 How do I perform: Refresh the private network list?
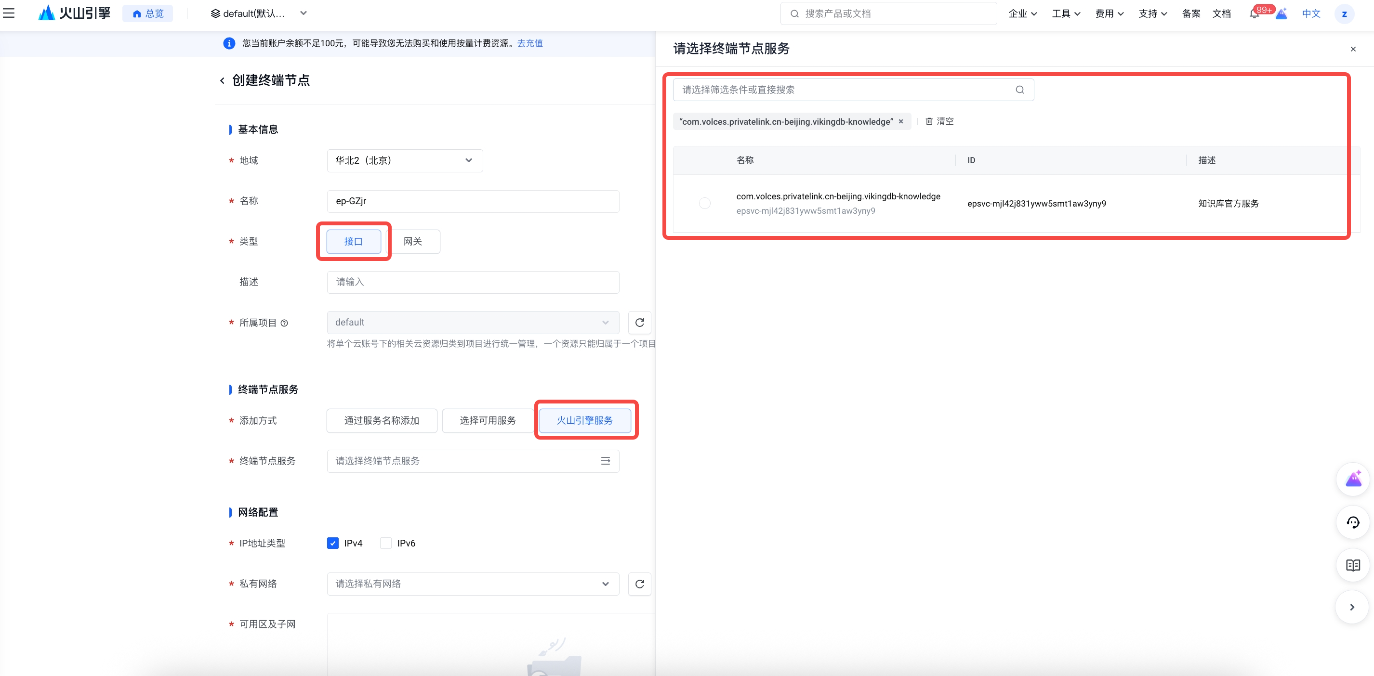pos(639,584)
